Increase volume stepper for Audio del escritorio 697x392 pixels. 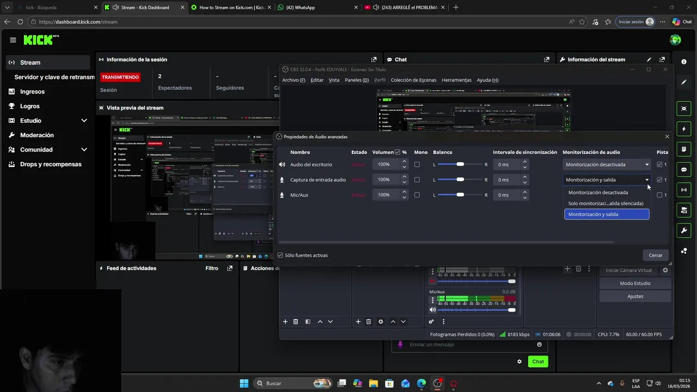[404, 162]
